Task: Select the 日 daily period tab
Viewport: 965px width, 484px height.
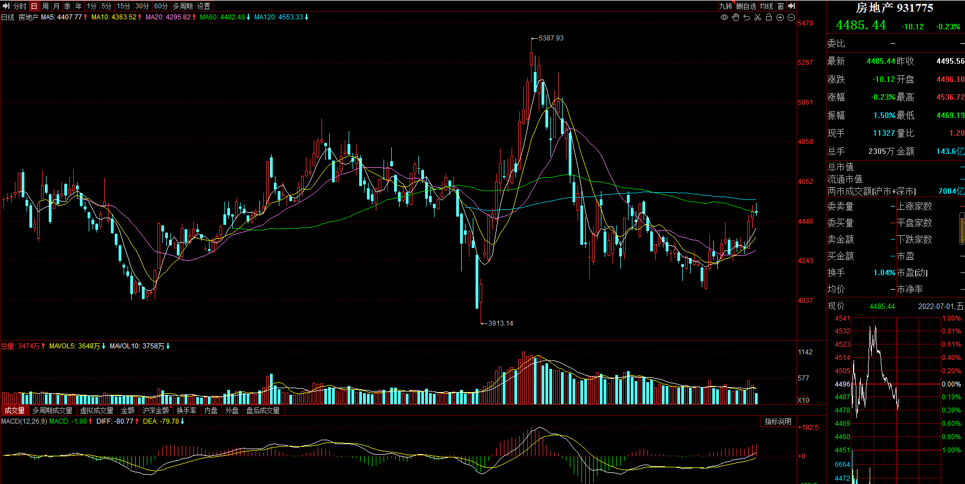Action: pyautogui.click(x=34, y=6)
